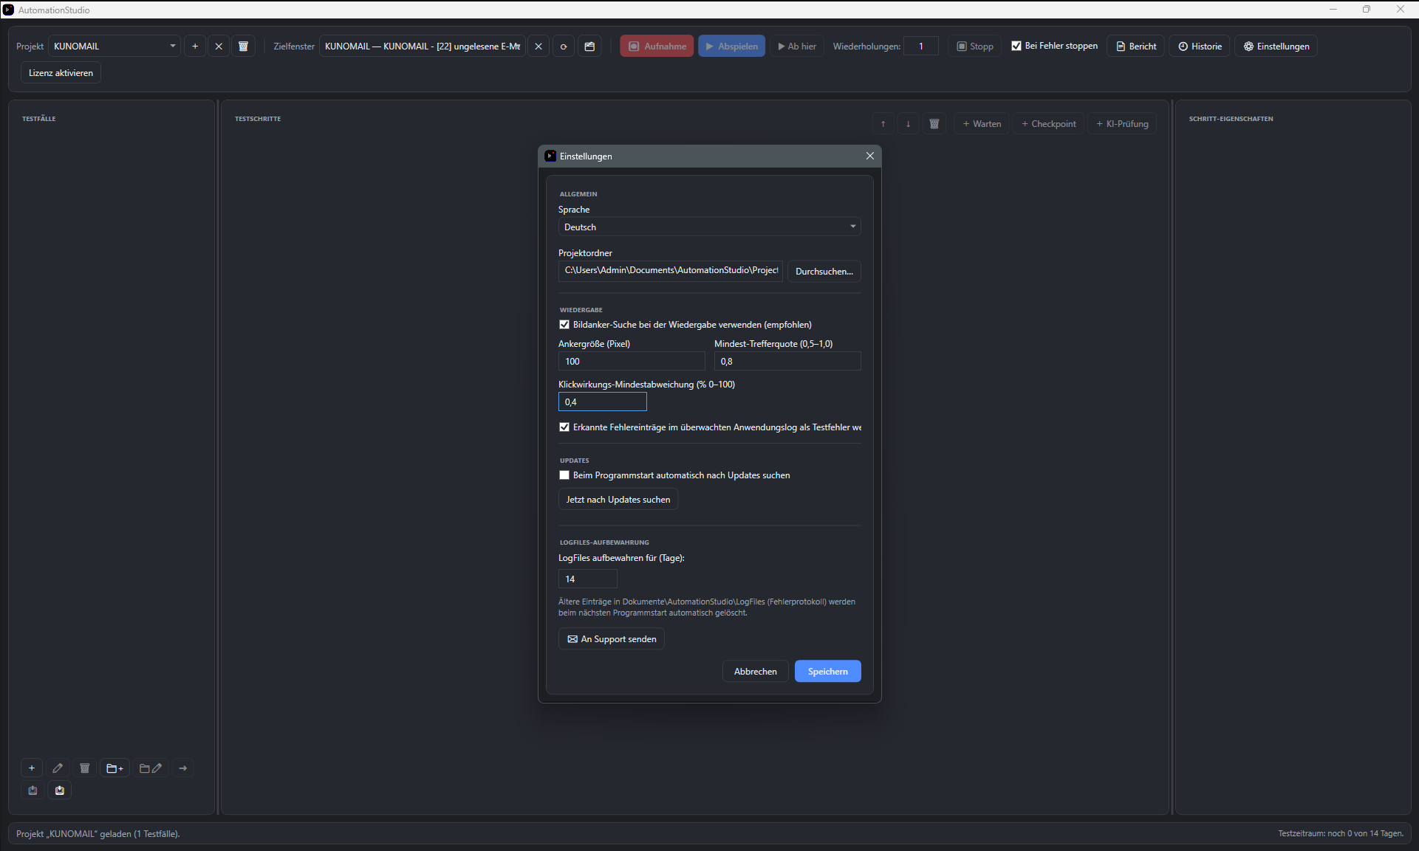Click Ab hier playback button
Viewport: 1419px width, 851px height.
(797, 46)
